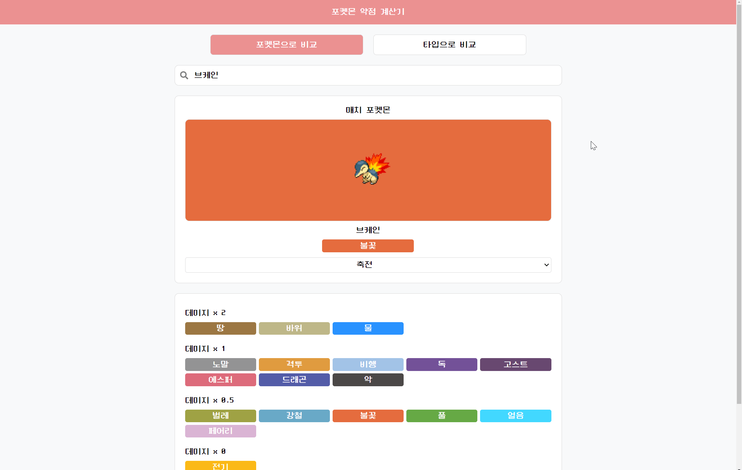Click the dropdown chevron arrow
This screenshot has height=470, width=742.
(546, 265)
